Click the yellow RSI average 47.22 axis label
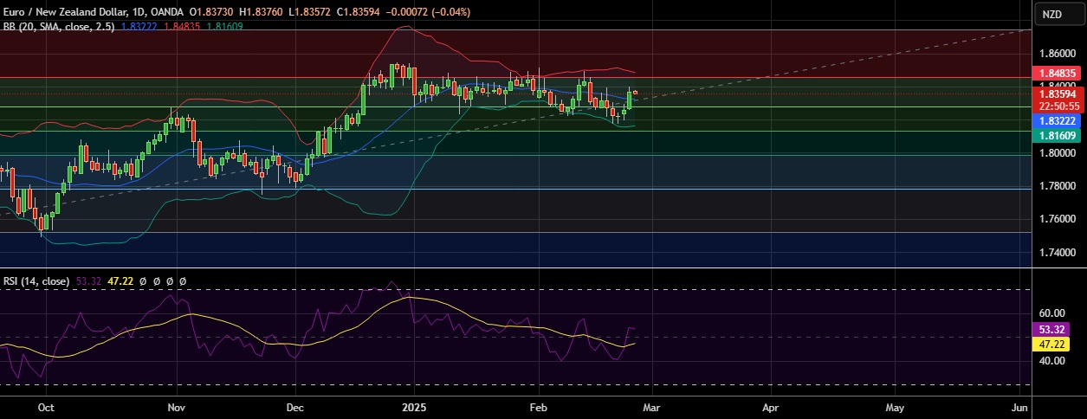The height and width of the screenshot is (419, 1087). click(x=1052, y=344)
